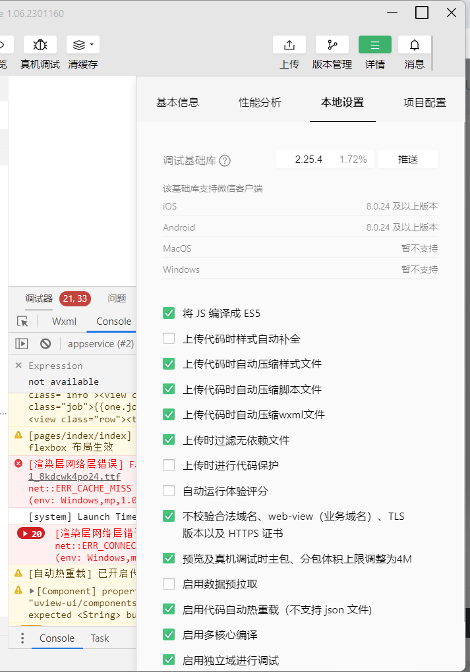Open the appservice (#2) context dropdown
Viewport: 470px width, 672px height.
100,344
